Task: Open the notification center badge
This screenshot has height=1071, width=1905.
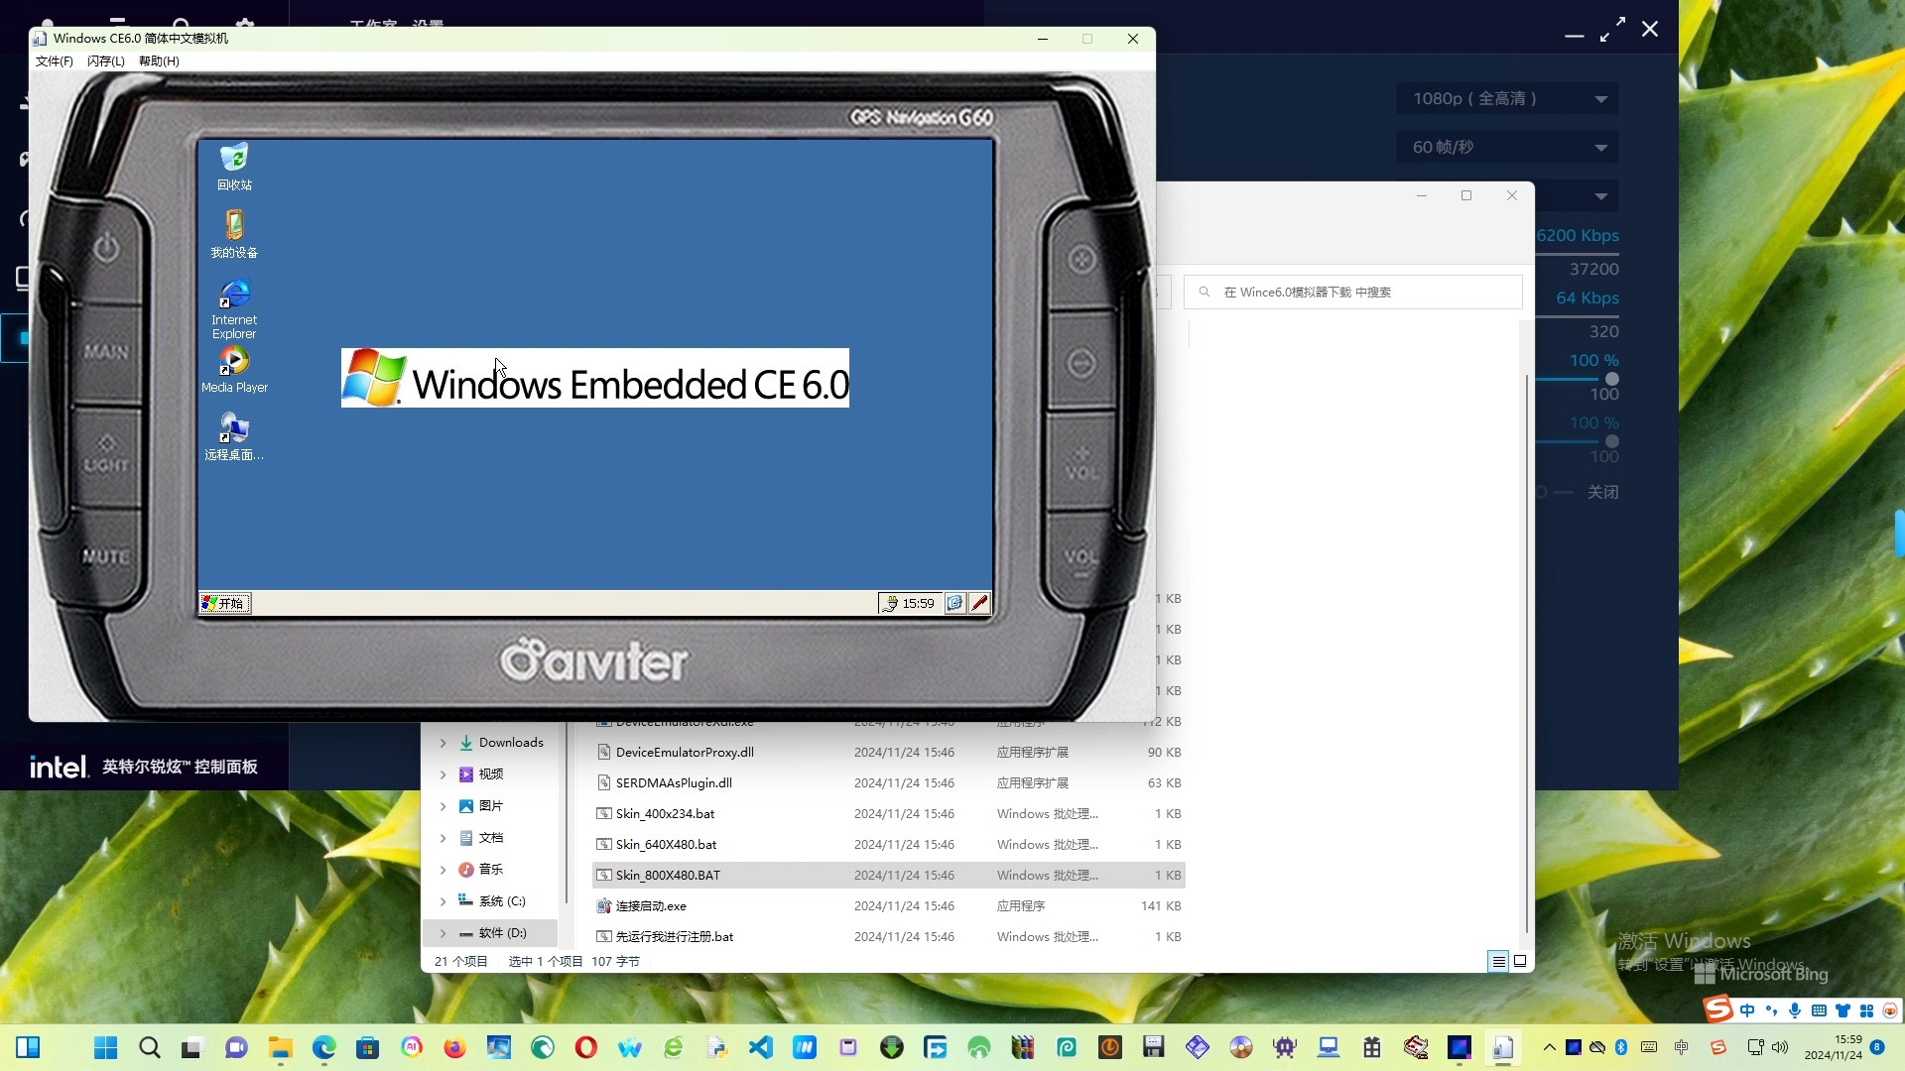Action: (1876, 1047)
